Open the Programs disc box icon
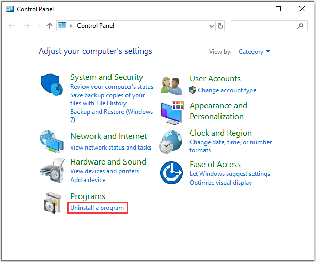The height and width of the screenshot is (262, 316). [52, 203]
